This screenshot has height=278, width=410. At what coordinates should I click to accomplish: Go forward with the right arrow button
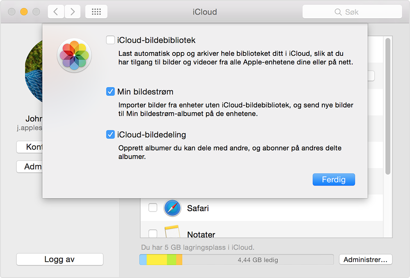[x=73, y=12]
